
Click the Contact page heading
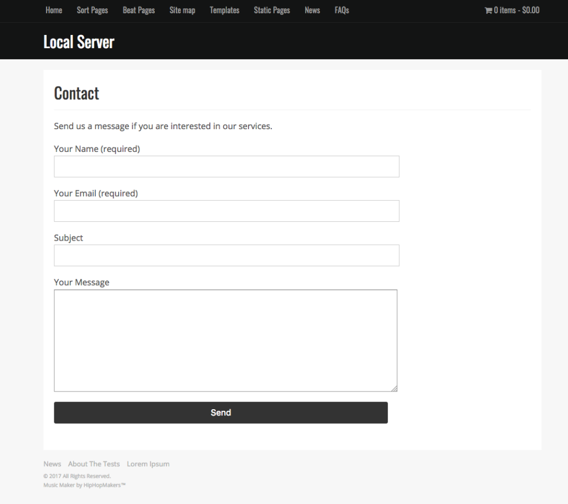coord(77,93)
